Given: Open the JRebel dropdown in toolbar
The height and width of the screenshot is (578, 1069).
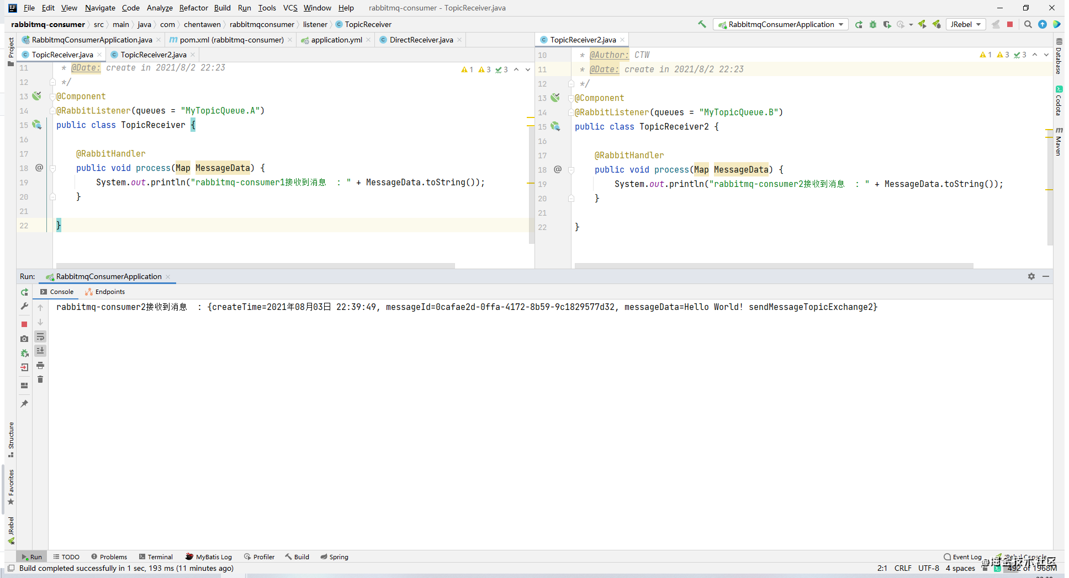Looking at the screenshot, I should pos(966,24).
